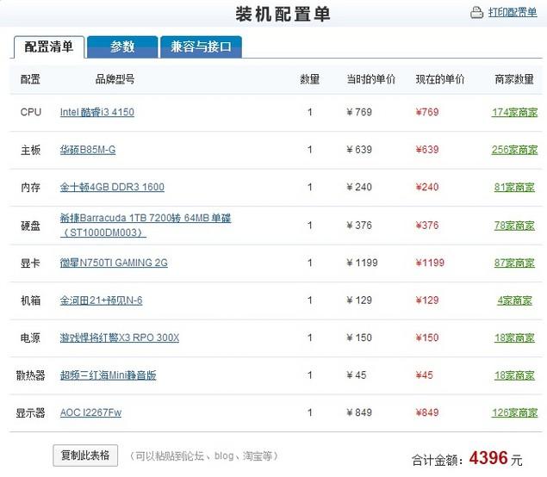Click the 配置 column header
Screen dimensions: 547x477
coord(30,79)
